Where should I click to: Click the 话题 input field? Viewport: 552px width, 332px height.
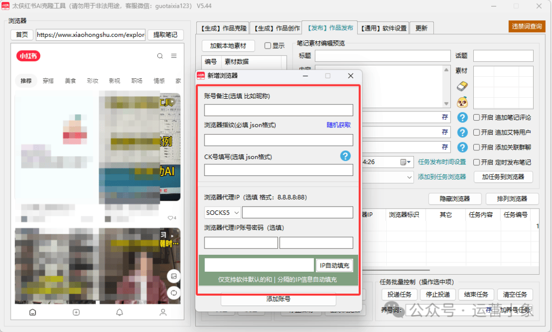click(x=503, y=56)
